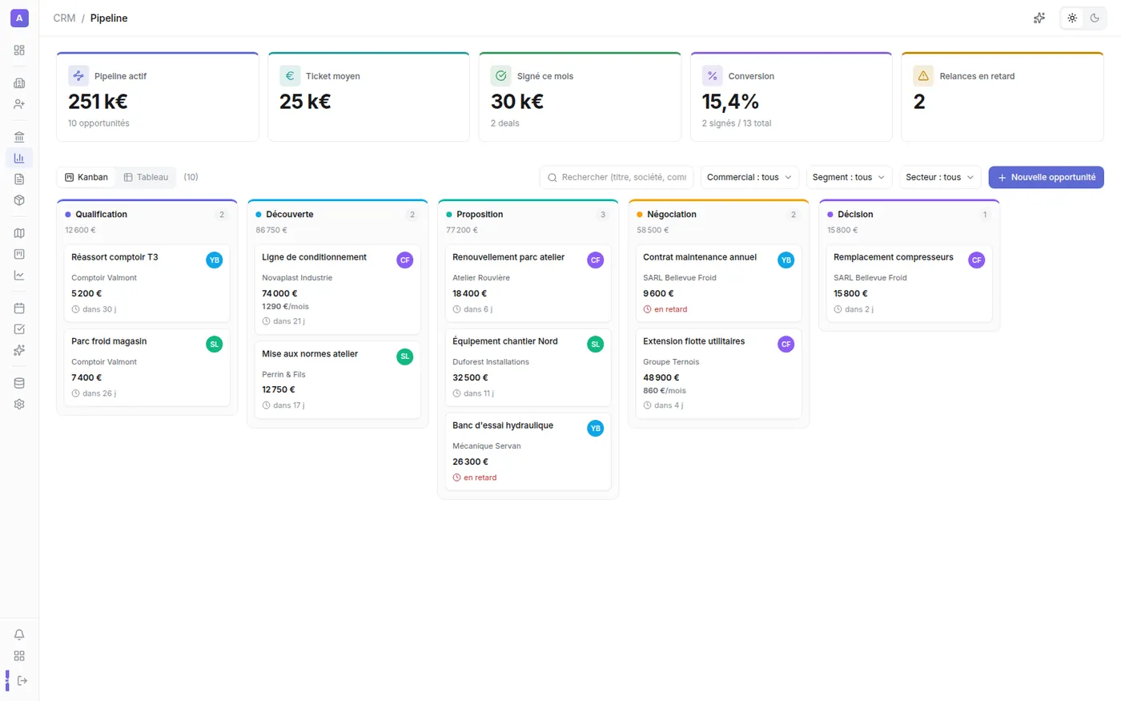Switch to dark theme with moon toggle
Image resolution: width=1121 pixels, height=701 pixels.
(x=1095, y=18)
